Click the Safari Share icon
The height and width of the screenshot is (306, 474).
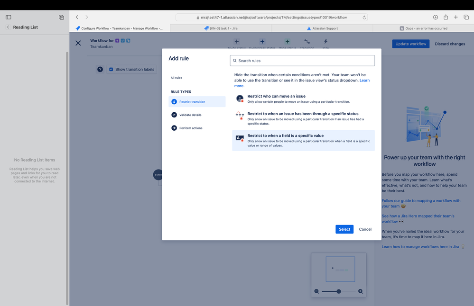pyautogui.click(x=446, y=17)
